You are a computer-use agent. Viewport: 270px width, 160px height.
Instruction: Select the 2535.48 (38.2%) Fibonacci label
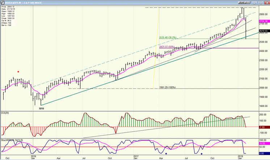169,37
